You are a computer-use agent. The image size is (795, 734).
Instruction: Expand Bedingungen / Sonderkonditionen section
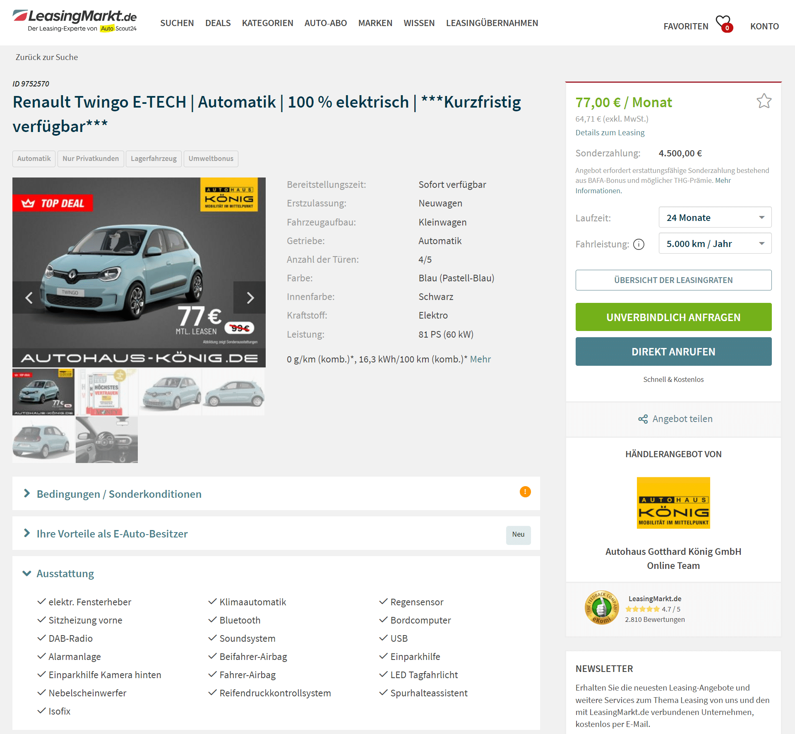point(276,494)
